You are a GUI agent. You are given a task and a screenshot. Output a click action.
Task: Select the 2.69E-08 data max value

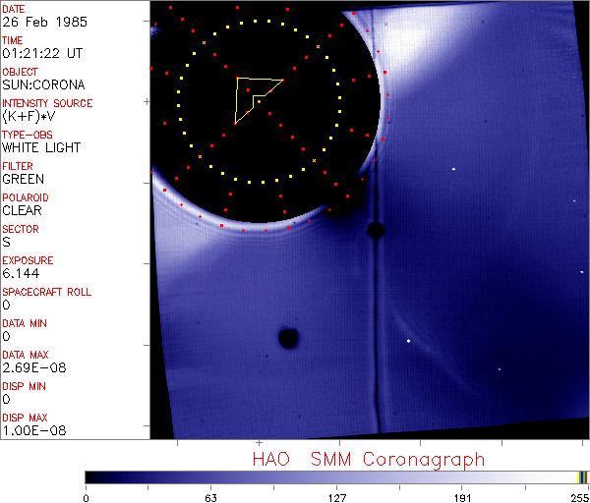click(34, 367)
